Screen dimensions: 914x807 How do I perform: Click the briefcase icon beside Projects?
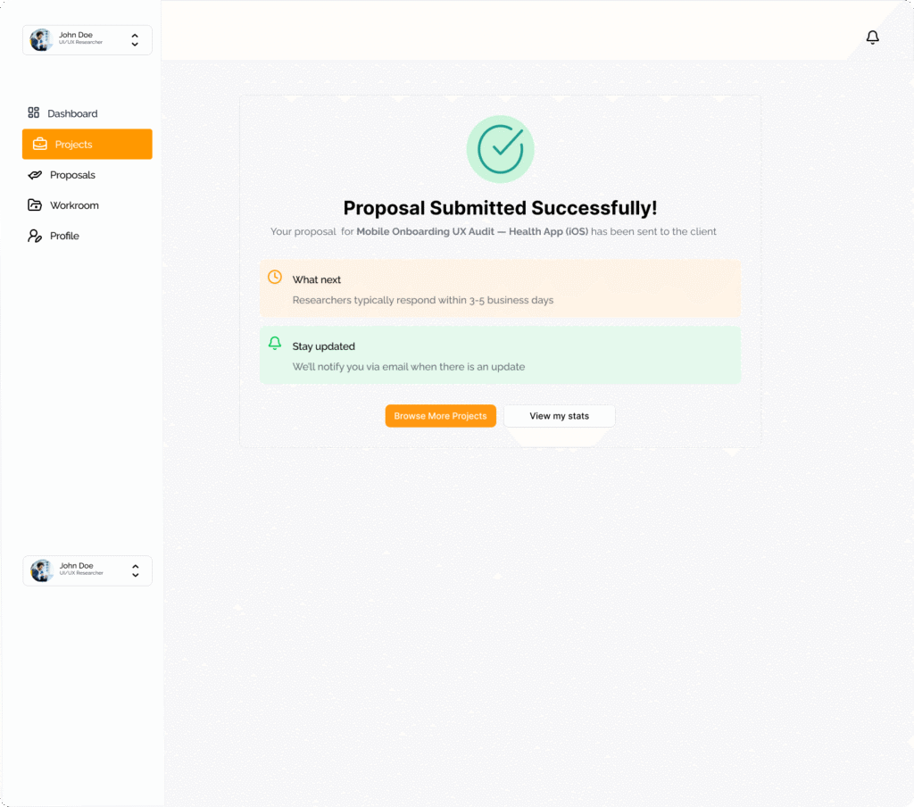[x=40, y=144]
